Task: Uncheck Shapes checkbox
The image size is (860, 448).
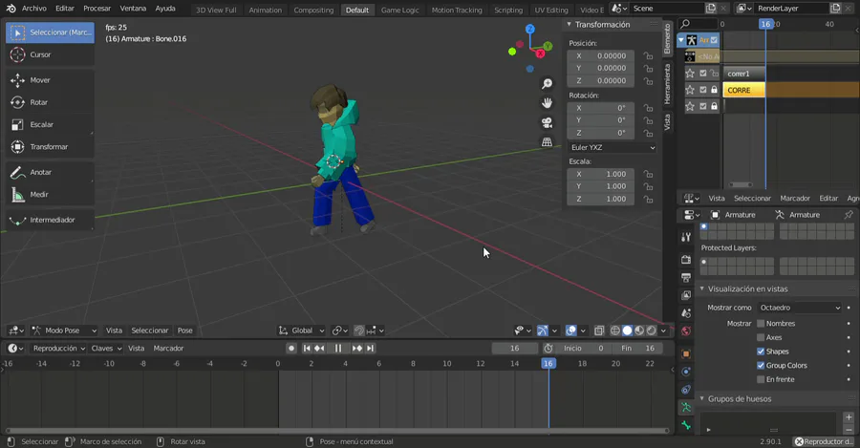Action: (761, 352)
